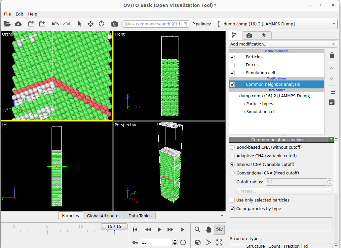Activate the rotate tool
341x248 pixels.
click(101, 24)
